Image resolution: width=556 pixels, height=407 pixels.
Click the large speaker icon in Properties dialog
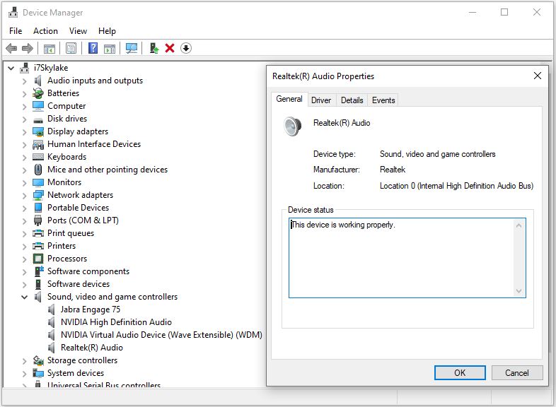pos(293,126)
